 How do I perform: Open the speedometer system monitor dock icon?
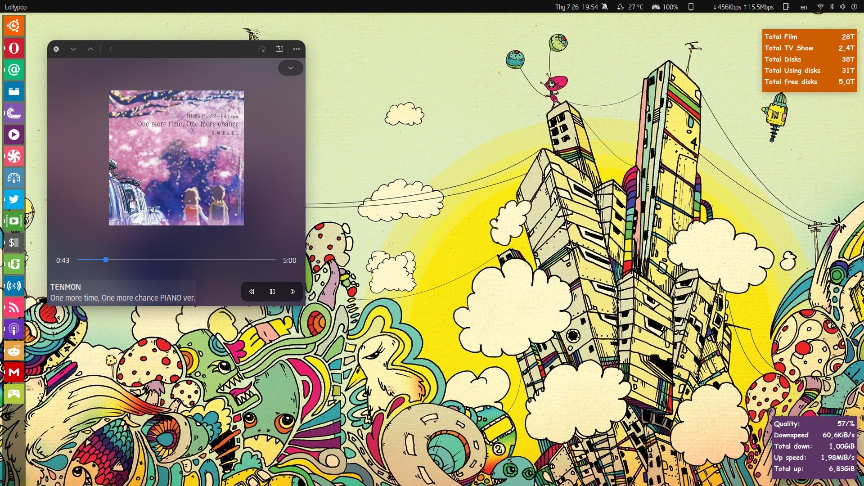coord(14,177)
